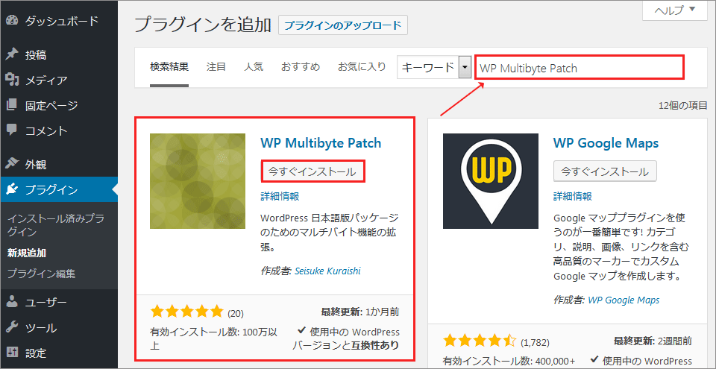Click the pushpin icon beside 投稿
The width and height of the screenshot is (716, 369).
12,54
